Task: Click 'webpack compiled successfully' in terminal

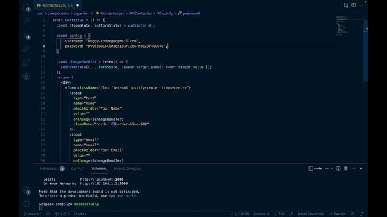Action: (x=69, y=204)
